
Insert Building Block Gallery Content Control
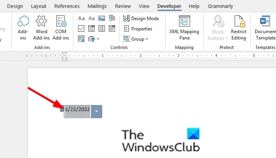[x=112, y=18]
